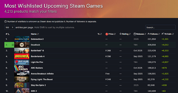This screenshot has width=178, height=93.
Task: Click the +6,310 seven-day gain value
Action: (165, 51)
